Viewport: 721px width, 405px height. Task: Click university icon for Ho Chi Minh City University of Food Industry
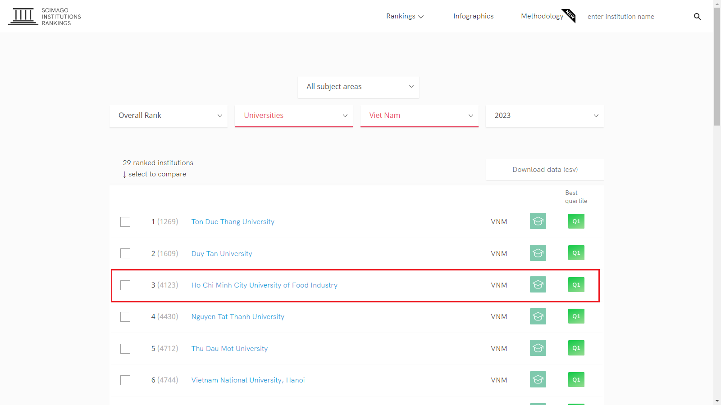click(x=538, y=284)
